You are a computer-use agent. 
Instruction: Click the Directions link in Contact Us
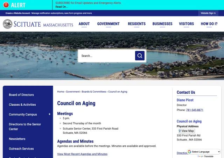(x=182, y=153)
